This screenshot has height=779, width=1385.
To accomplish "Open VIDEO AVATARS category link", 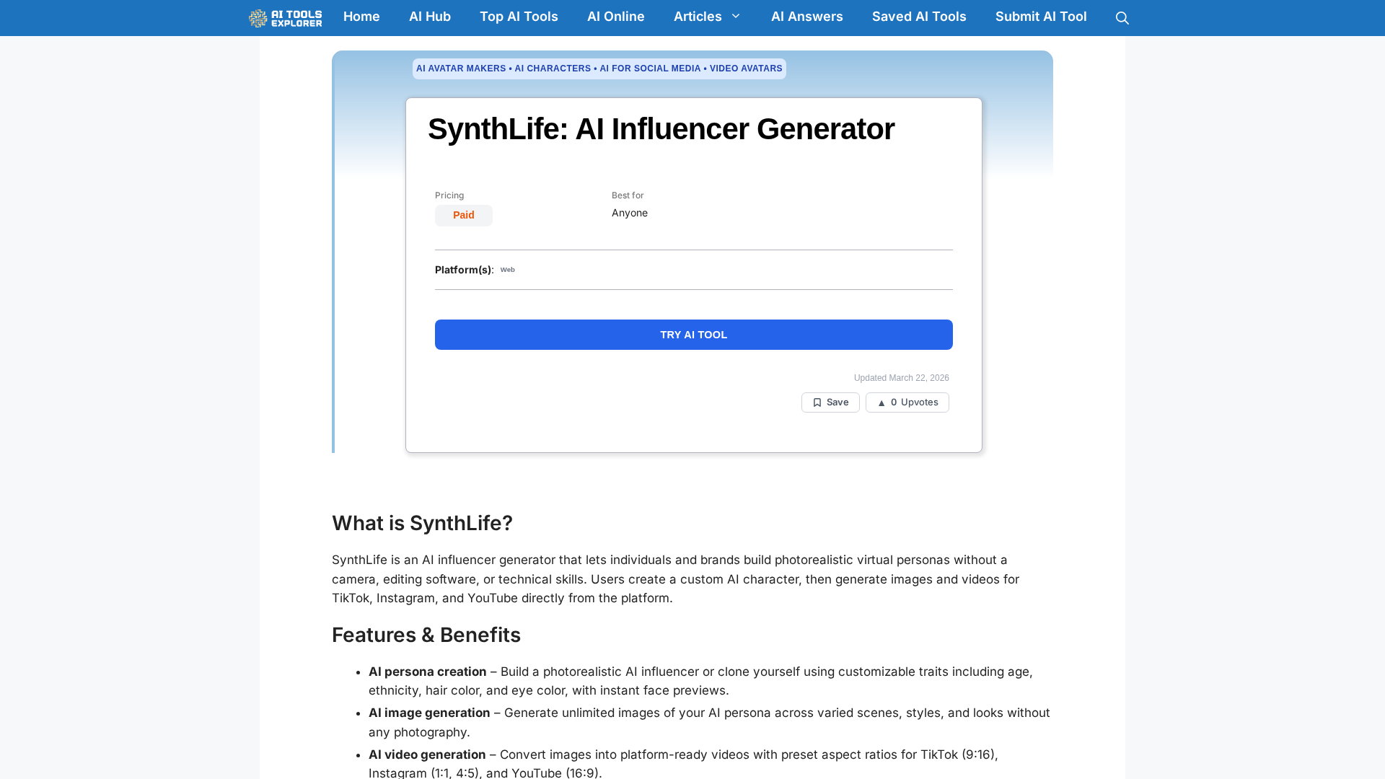I will (x=746, y=69).
